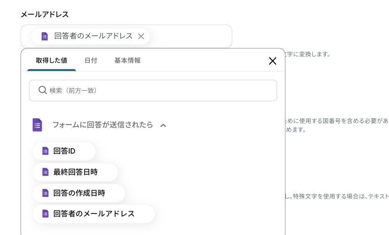389x235 pixels.
Task: Click the メールアドレス field label
Action: tap(45, 14)
